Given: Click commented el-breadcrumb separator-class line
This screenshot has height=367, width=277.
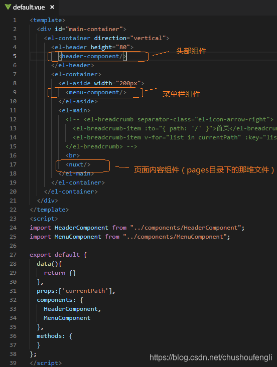Looking at the screenshot, I should [x=169, y=119].
